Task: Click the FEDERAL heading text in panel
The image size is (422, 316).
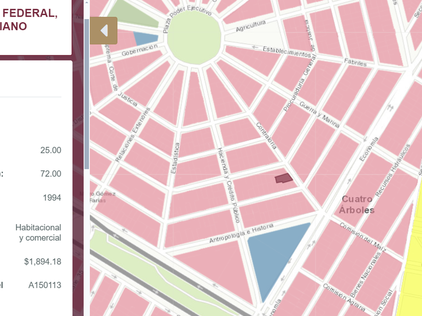Action: pyautogui.click(x=30, y=13)
